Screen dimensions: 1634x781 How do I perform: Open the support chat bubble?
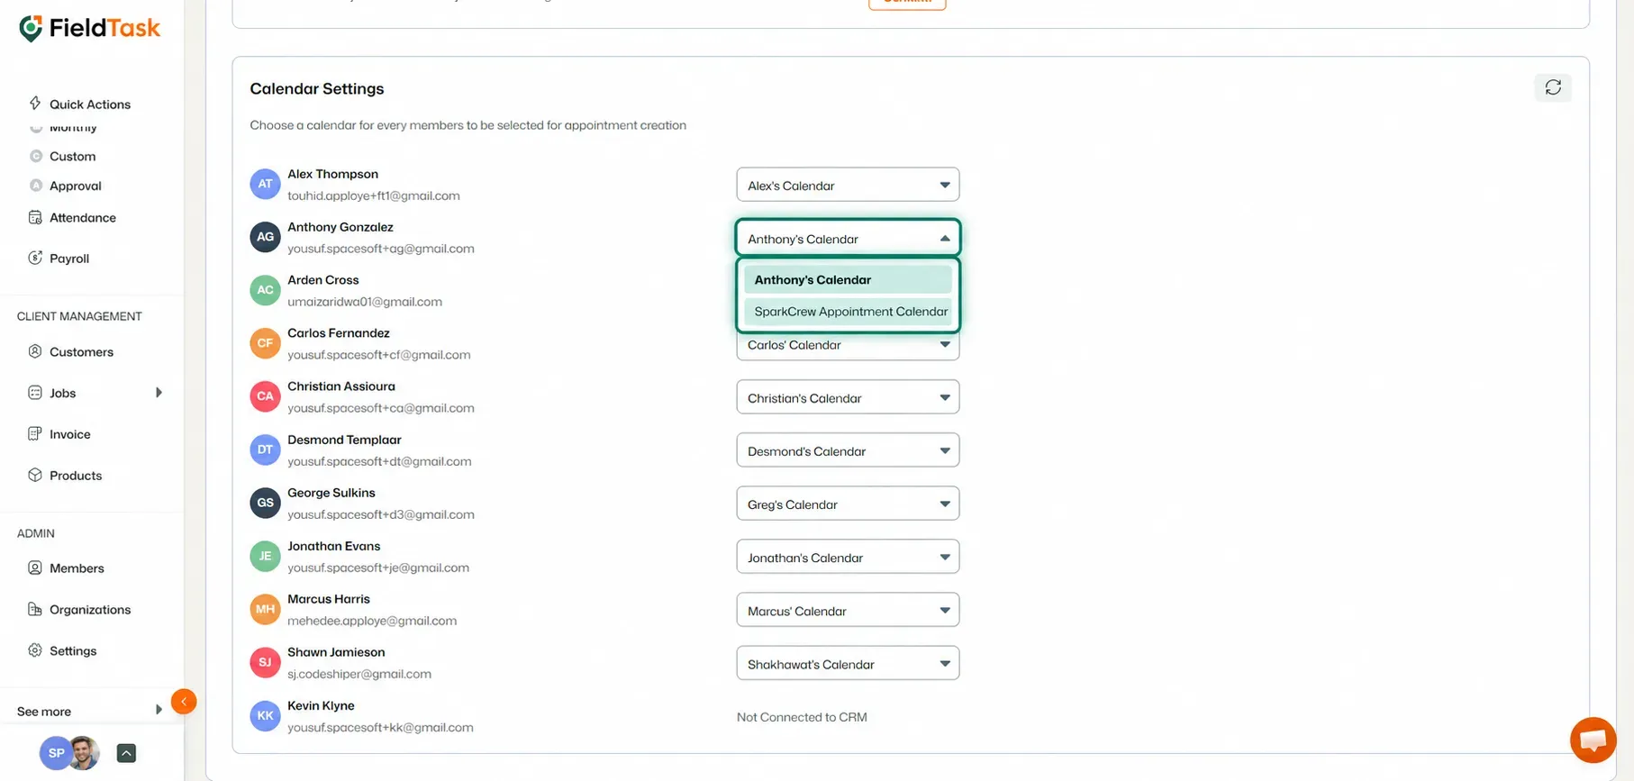[x=1593, y=740]
